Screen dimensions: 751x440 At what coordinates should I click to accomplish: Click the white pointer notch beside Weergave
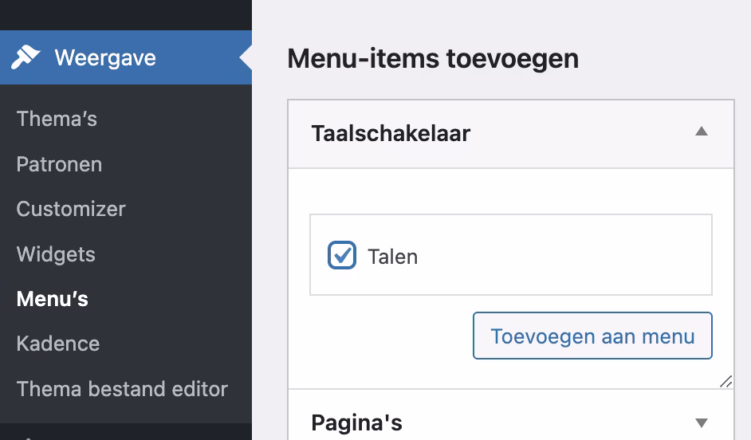pos(246,57)
